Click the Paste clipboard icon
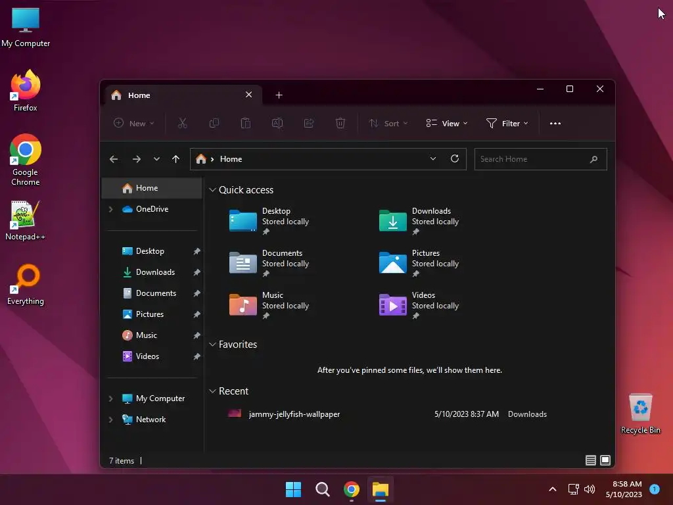The width and height of the screenshot is (673, 505). pyautogui.click(x=246, y=123)
